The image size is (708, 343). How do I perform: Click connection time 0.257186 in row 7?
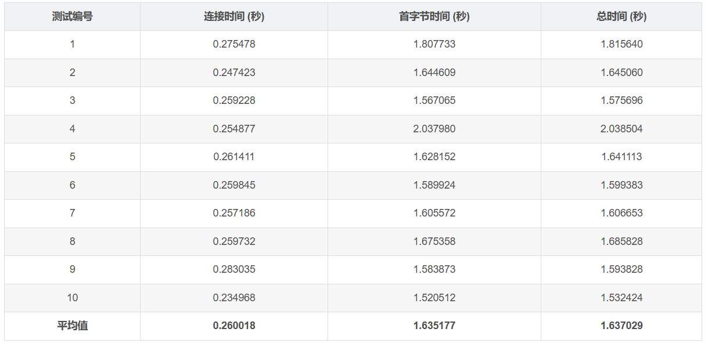(x=233, y=213)
